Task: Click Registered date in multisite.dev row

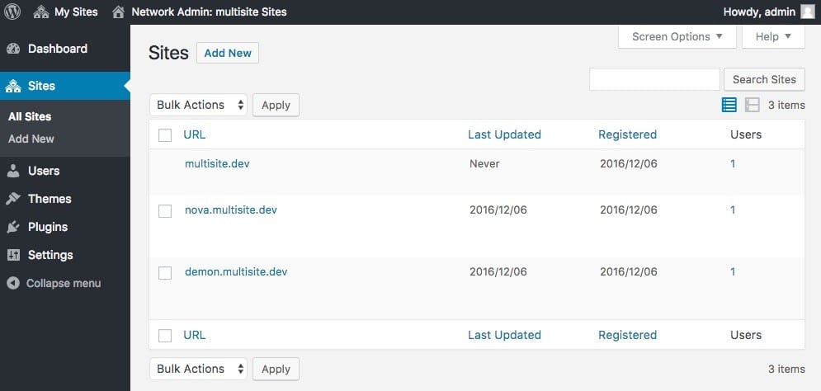Action: click(x=628, y=164)
